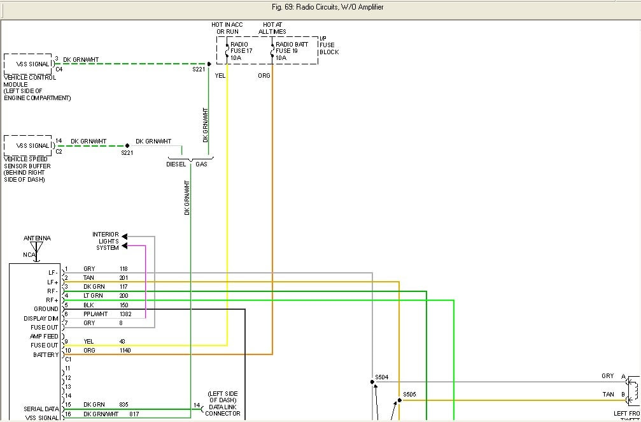This screenshot has width=641, height=422.
Task: Click the 'HOT AT ALL TIMES' label
Action: tap(272, 28)
